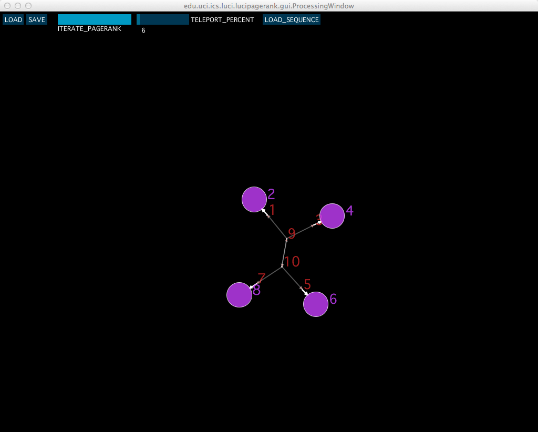Screen dimensions: 538x432
Task: Select the purple node labeled 4
Action: [x=332, y=216]
